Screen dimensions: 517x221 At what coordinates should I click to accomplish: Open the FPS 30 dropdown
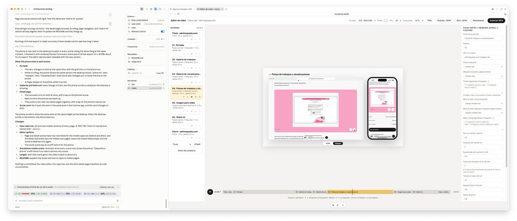[x=398, y=20]
